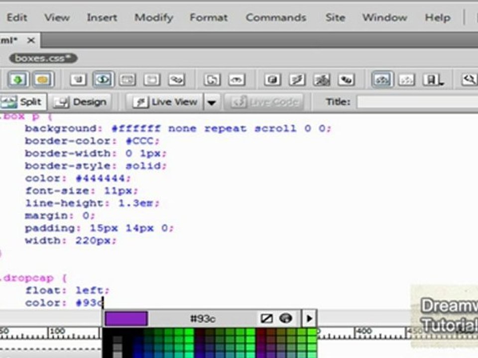478x358 pixels.
Task: Toggle the Live View button
Action: (165, 102)
